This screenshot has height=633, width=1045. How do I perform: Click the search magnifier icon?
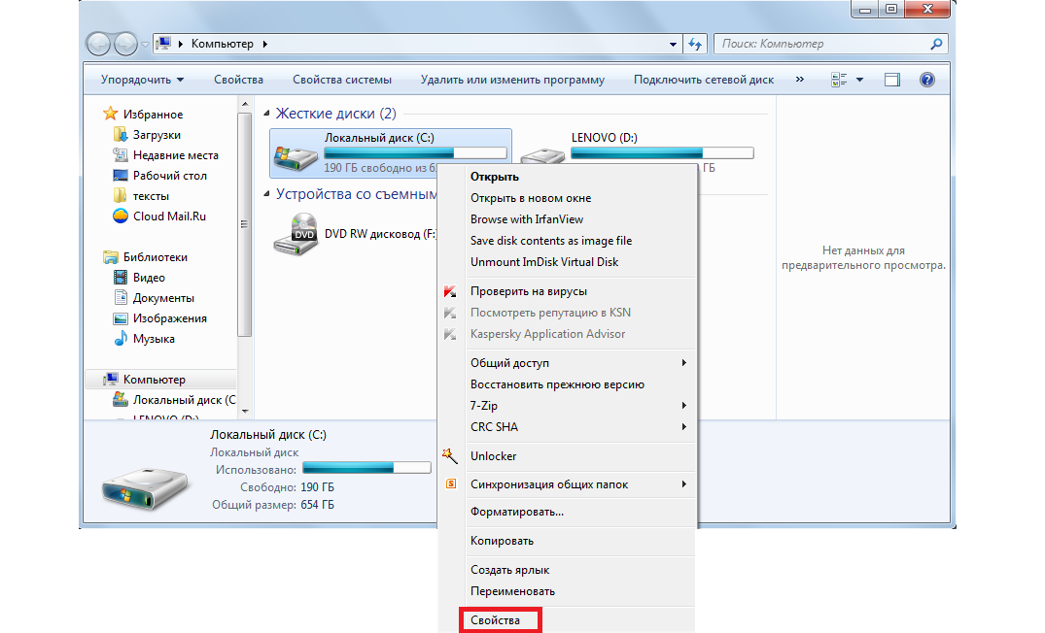point(936,44)
